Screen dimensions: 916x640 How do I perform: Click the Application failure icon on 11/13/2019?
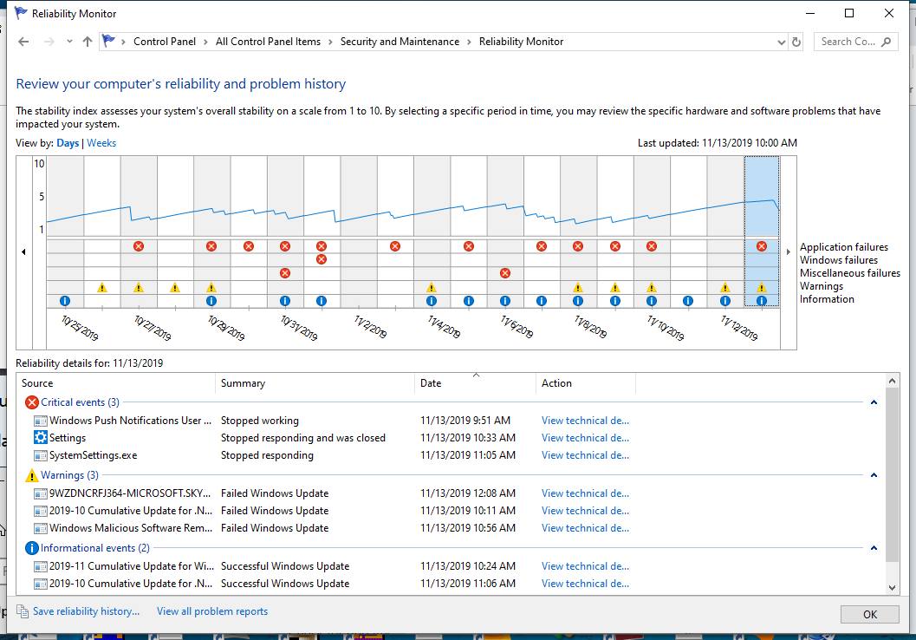click(x=762, y=246)
